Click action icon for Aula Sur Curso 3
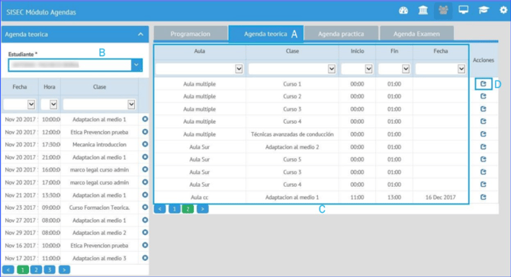The width and height of the screenshot is (511, 277). click(x=484, y=172)
